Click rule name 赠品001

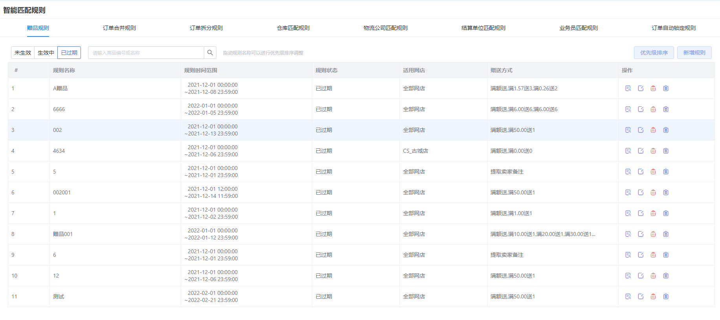pyautogui.click(x=63, y=234)
